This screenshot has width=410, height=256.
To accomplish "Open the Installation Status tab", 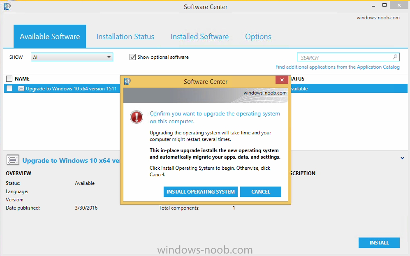I will (x=125, y=37).
